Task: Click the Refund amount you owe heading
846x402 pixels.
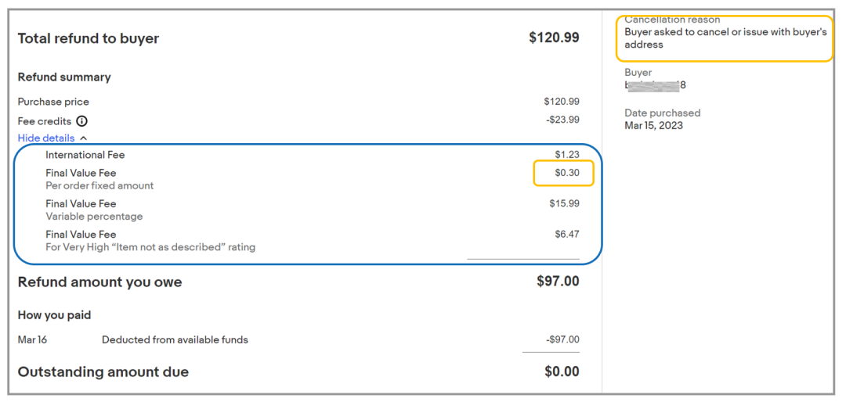Action: click(x=99, y=282)
